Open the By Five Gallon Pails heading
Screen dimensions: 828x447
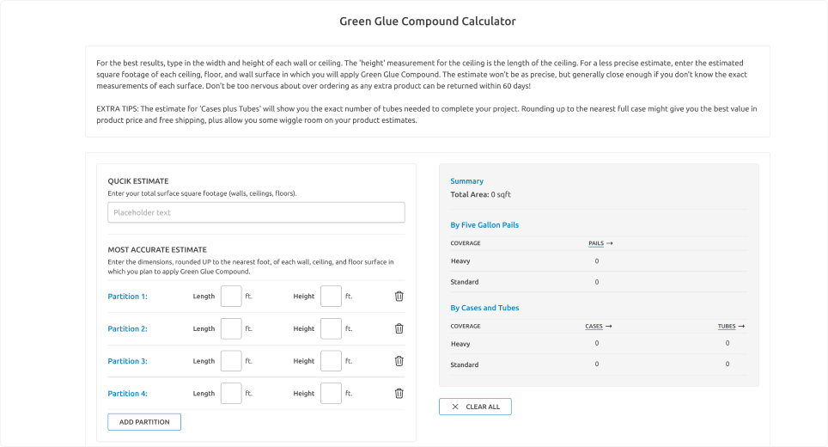[484, 225]
